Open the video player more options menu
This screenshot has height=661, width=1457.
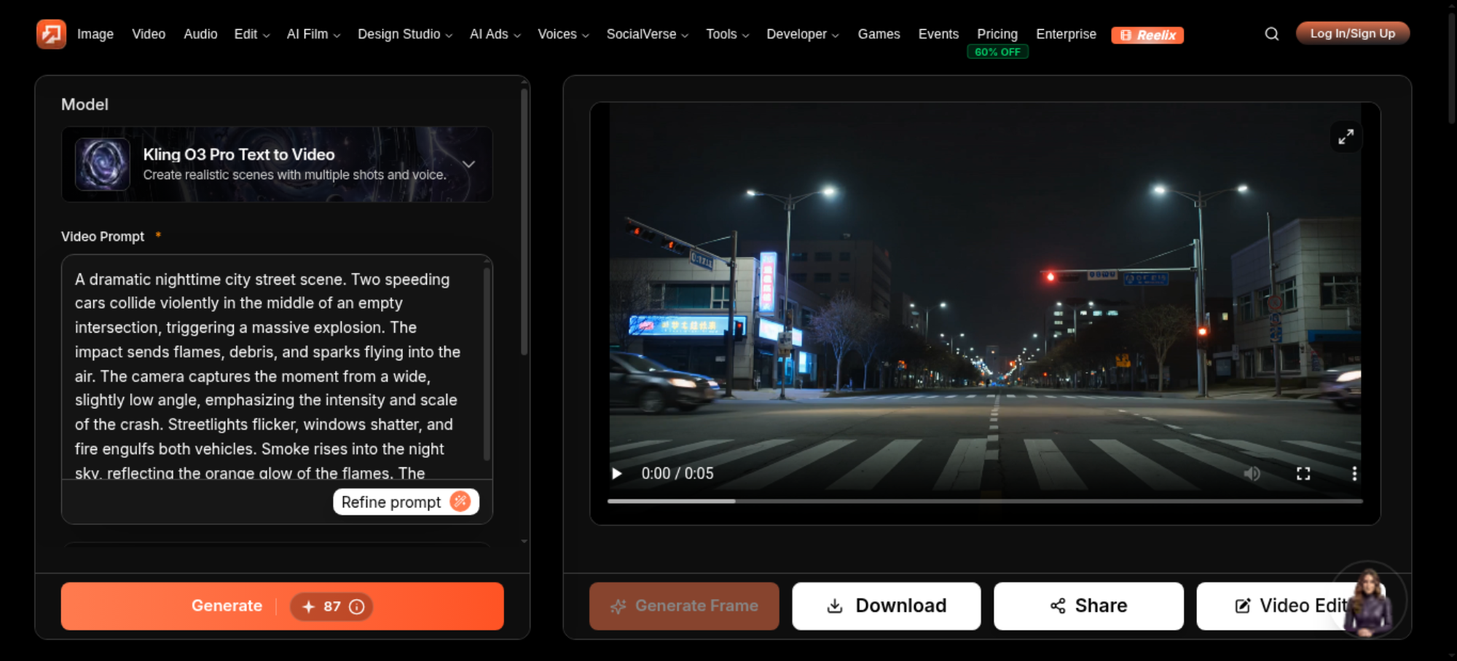pyautogui.click(x=1354, y=474)
